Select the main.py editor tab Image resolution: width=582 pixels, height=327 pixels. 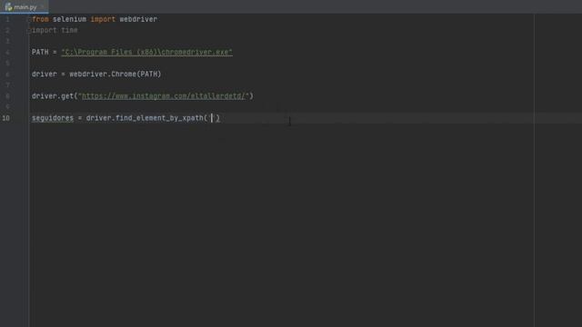tap(25, 6)
